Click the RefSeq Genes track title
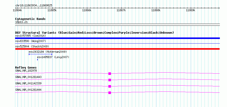The height and width of the screenshot is (107, 227). point(26,68)
